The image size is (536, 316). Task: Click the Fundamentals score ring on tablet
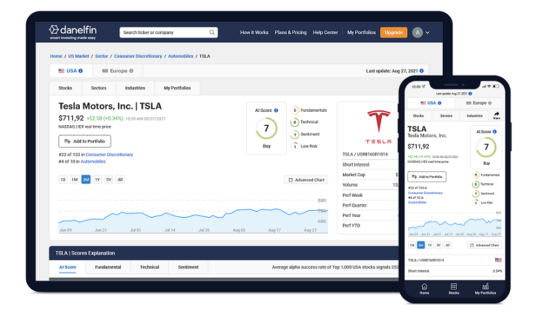pyautogui.click(x=295, y=110)
